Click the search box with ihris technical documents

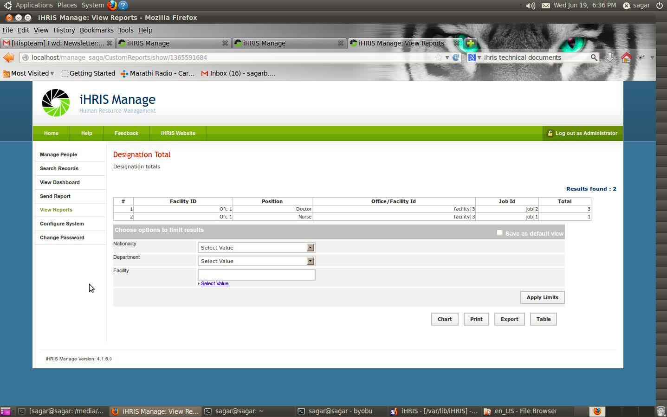(x=534, y=58)
